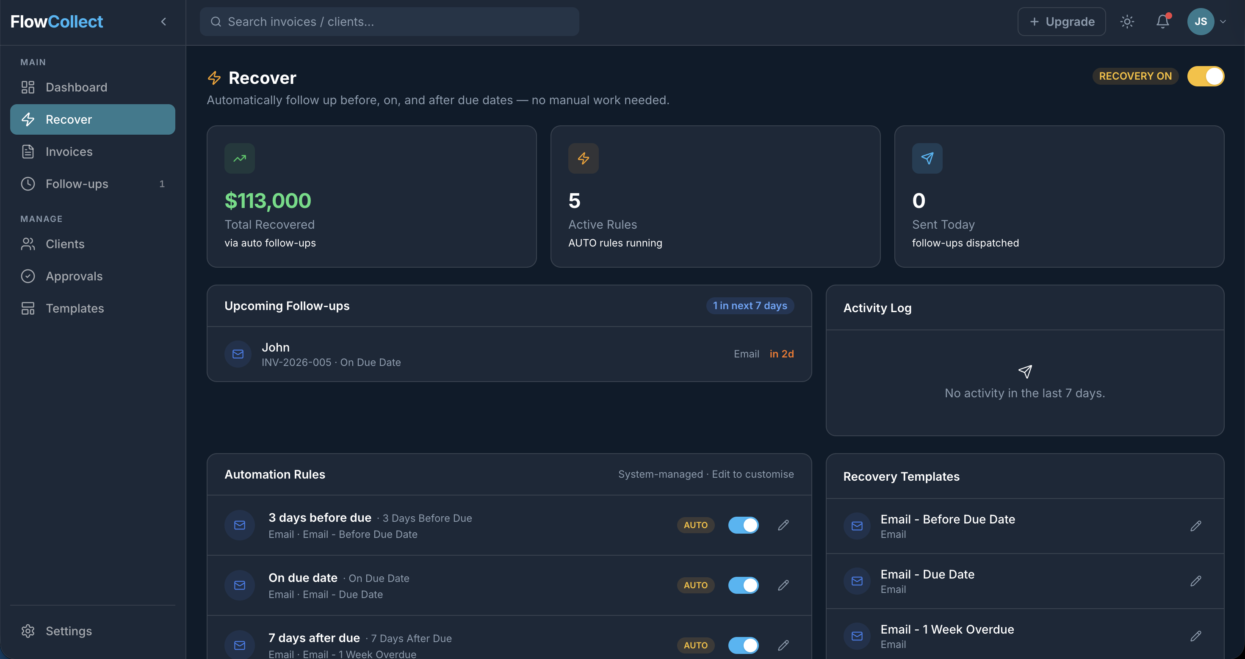The image size is (1245, 659).
Task: Click the Invoices document icon
Action: point(28,151)
